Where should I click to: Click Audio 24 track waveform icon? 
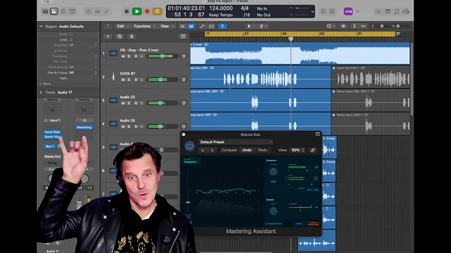pos(113,124)
